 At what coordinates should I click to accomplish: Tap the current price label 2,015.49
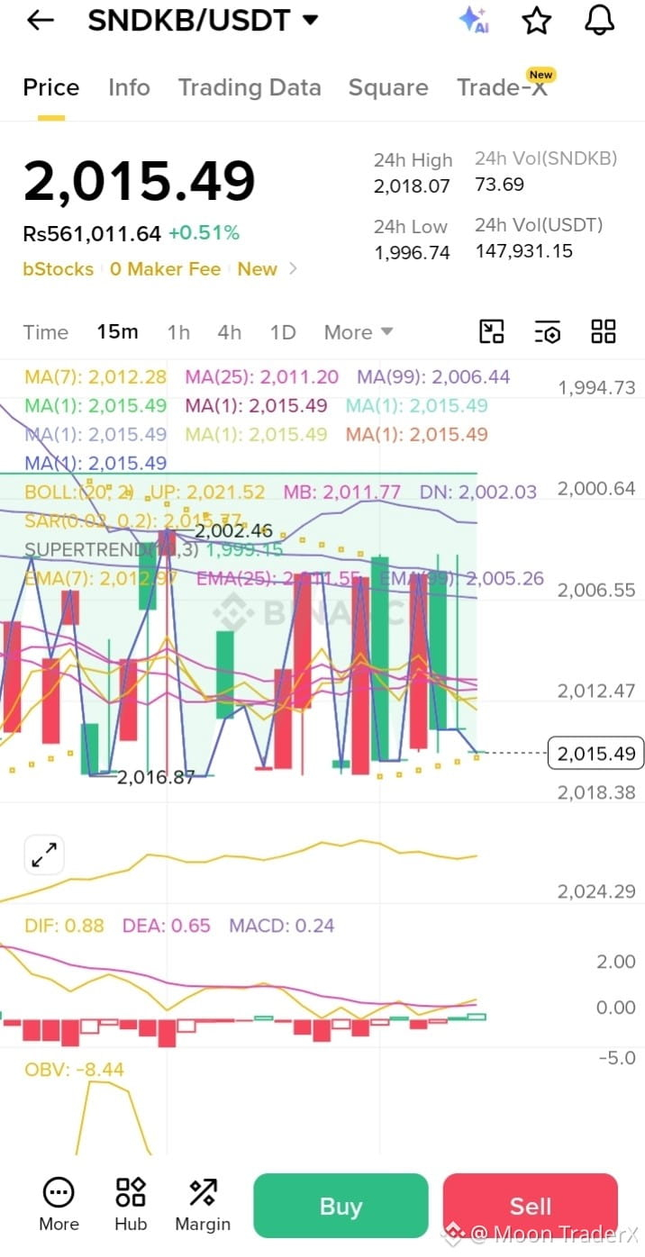coord(595,753)
